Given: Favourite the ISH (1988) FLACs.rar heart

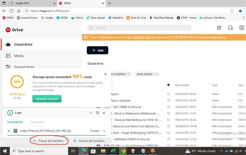Looking at the screenshot, I should (x=168, y=107).
